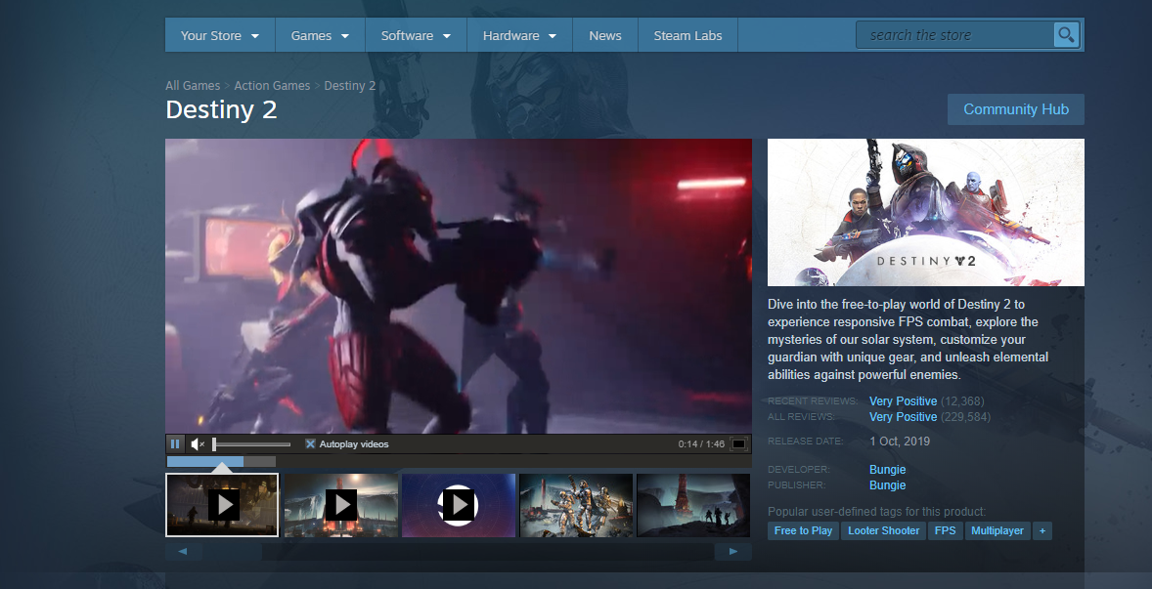Click developer Bungie link
1152x589 pixels.
point(888,470)
